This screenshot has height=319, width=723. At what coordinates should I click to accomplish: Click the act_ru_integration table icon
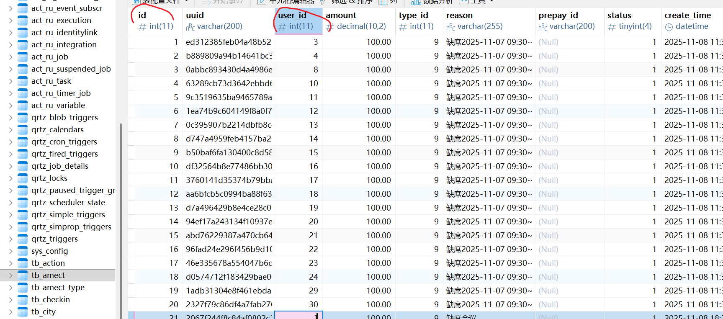[x=23, y=45]
